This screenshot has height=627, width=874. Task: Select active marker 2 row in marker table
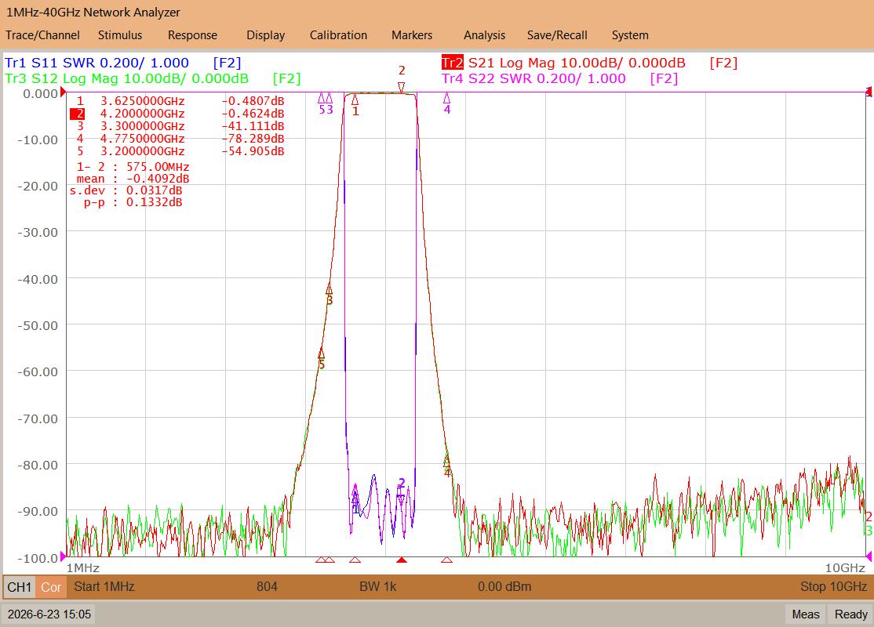point(177,114)
